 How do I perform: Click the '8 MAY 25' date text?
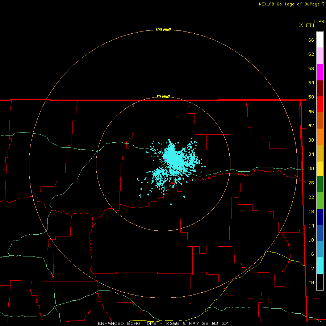(x=196, y=323)
